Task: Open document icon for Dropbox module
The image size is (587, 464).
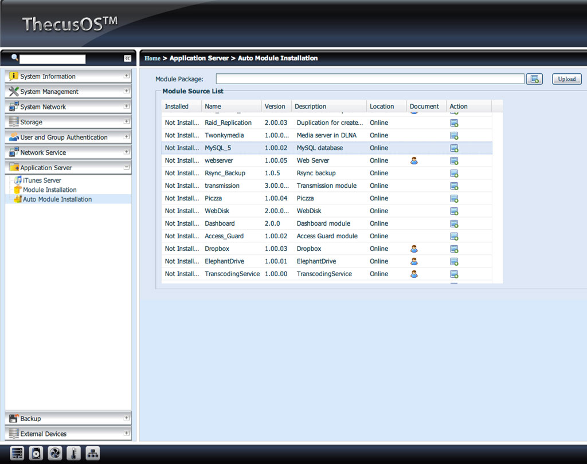Action: pos(414,249)
